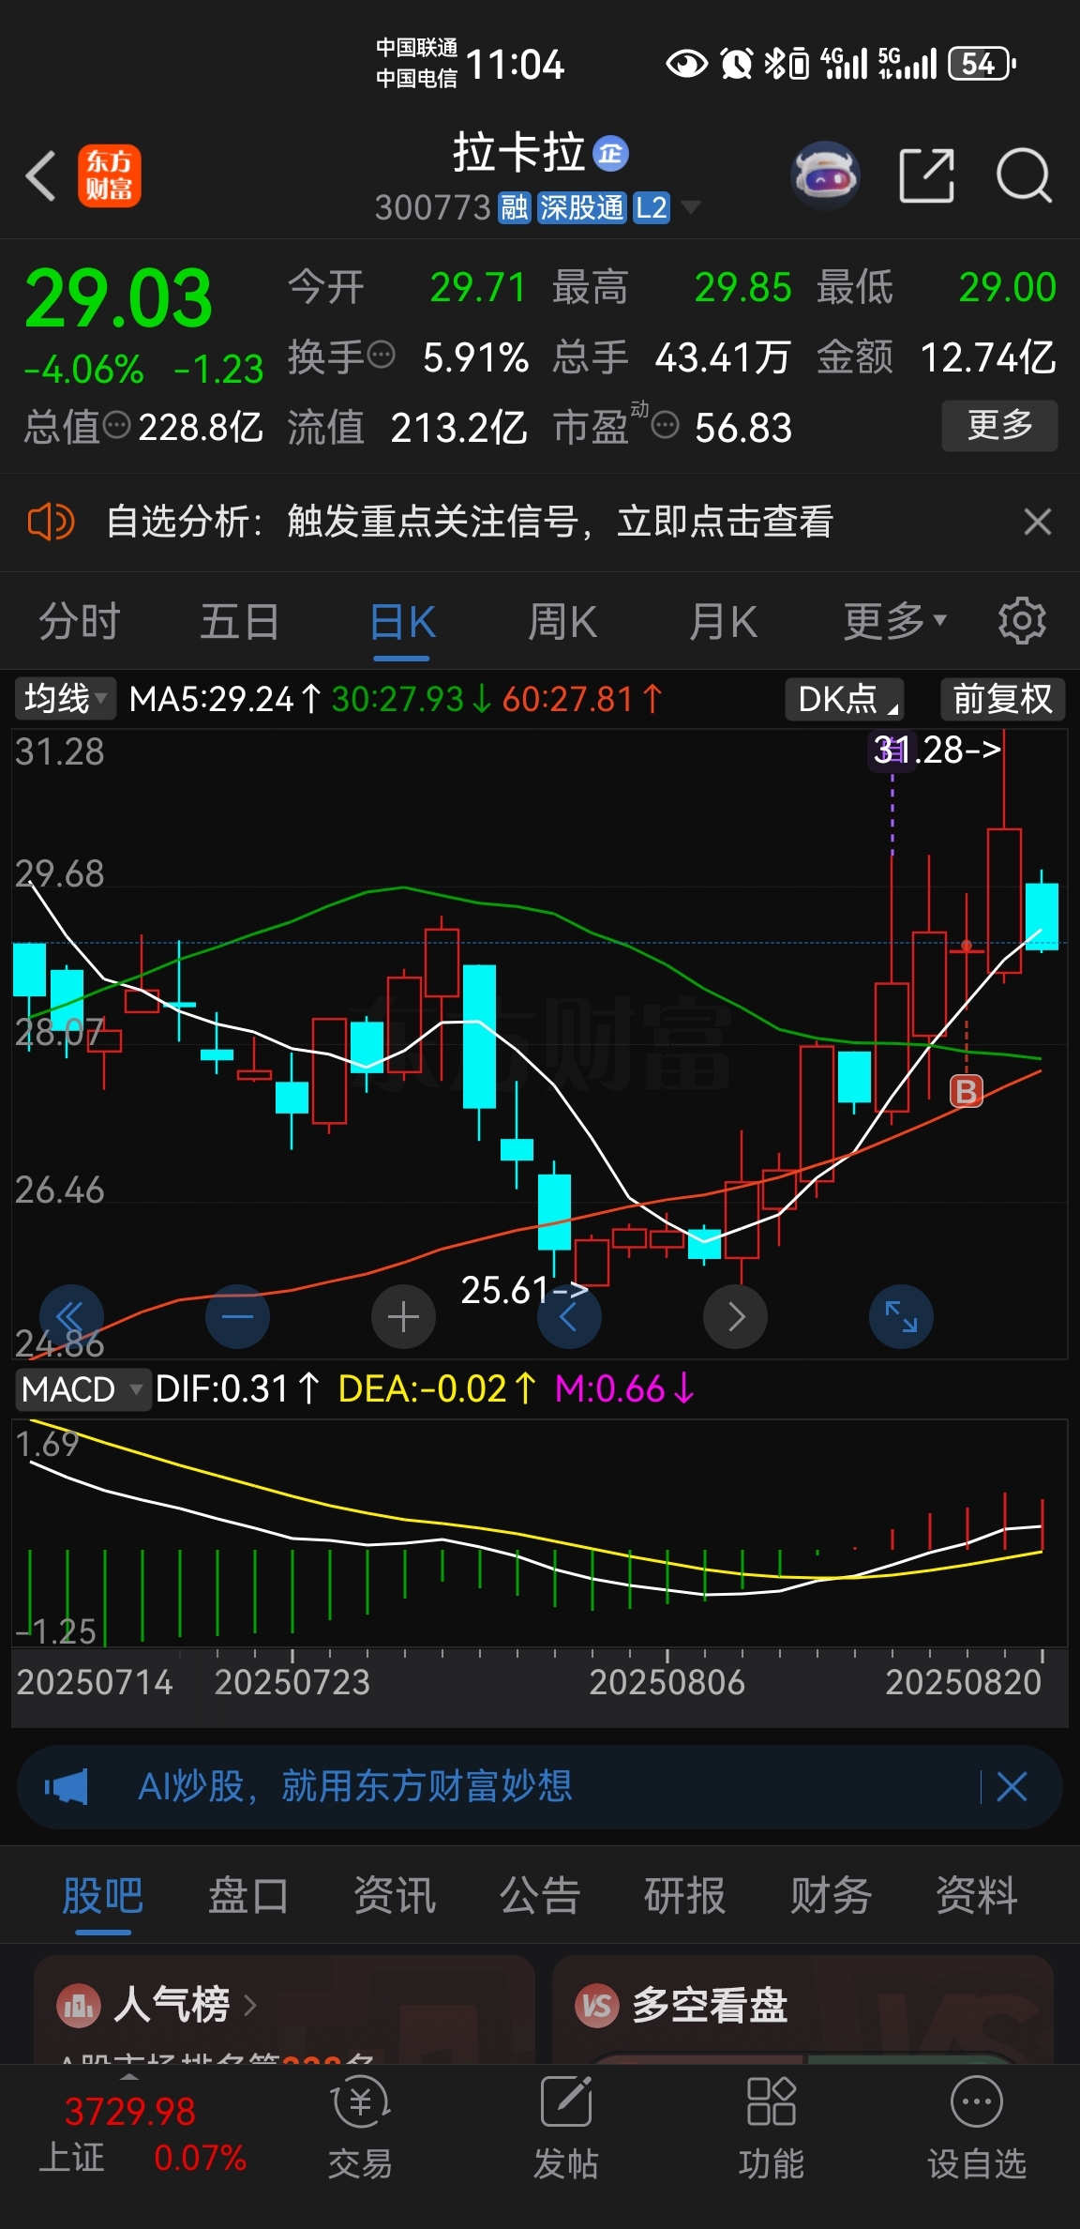Screen dimensions: 1080x2229
Task: Open the 人气榜 card
Action: [x=284, y=2009]
